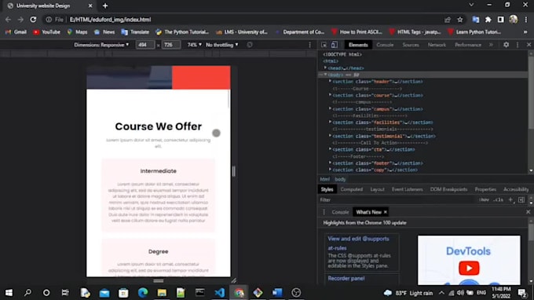The width and height of the screenshot is (534, 300).
Task: Open Word from the taskbar
Action: point(277,292)
